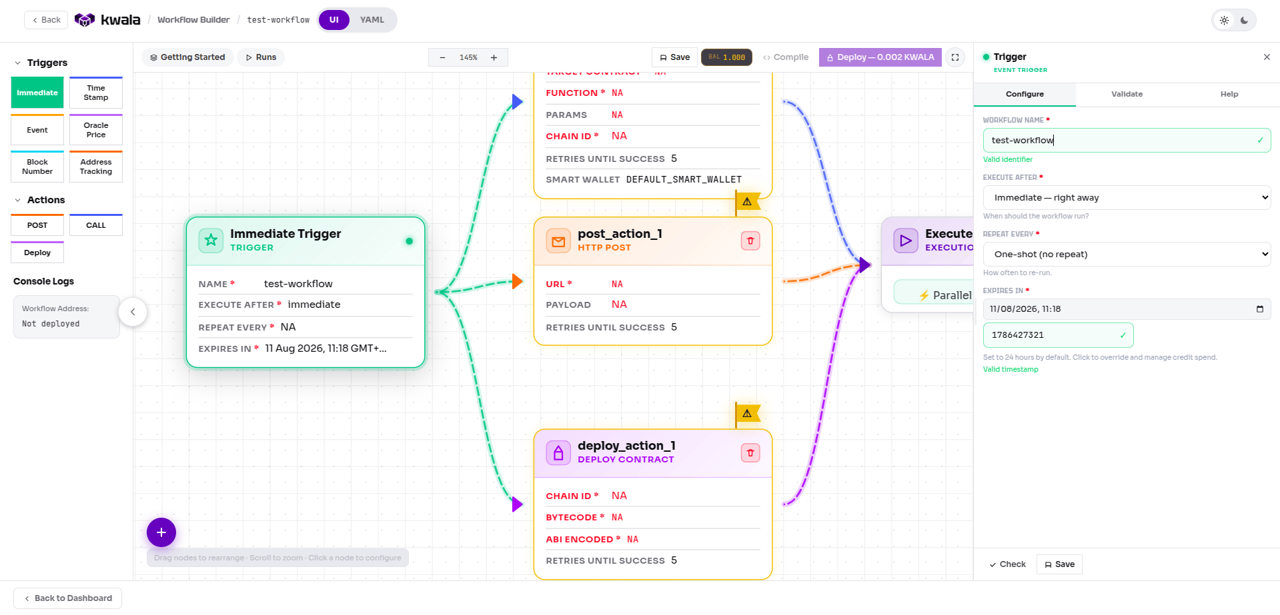Switch builder to YAML mode
The width and height of the screenshot is (1280, 615).
(372, 20)
